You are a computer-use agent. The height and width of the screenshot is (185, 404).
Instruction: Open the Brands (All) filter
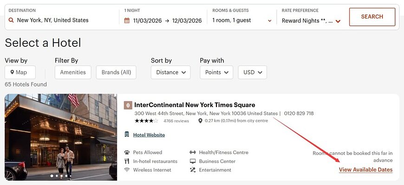click(x=116, y=72)
